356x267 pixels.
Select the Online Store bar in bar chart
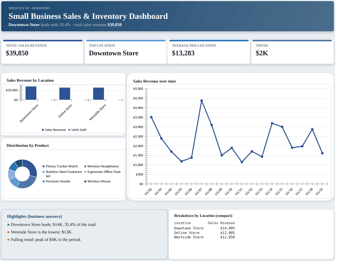[x=65, y=94]
